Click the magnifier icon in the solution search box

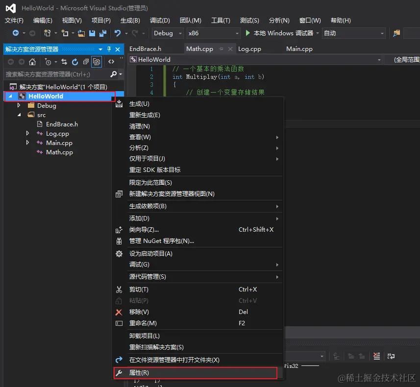[113, 74]
